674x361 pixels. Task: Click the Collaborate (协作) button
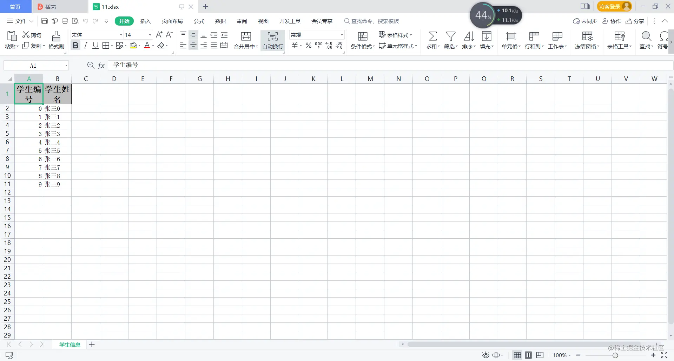612,21
